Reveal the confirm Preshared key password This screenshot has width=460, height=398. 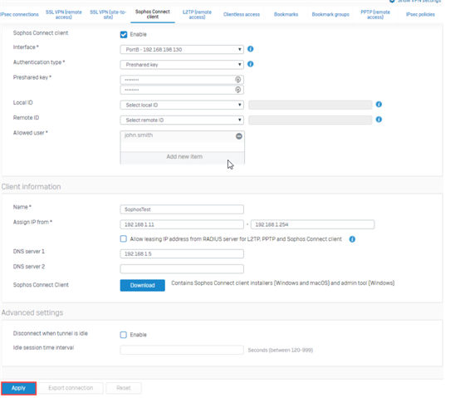(x=238, y=90)
